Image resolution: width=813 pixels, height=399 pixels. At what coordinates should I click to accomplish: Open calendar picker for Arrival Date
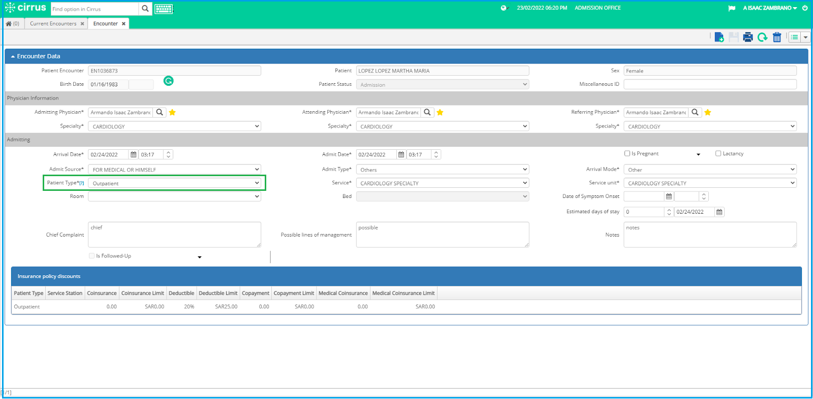point(134,154)
